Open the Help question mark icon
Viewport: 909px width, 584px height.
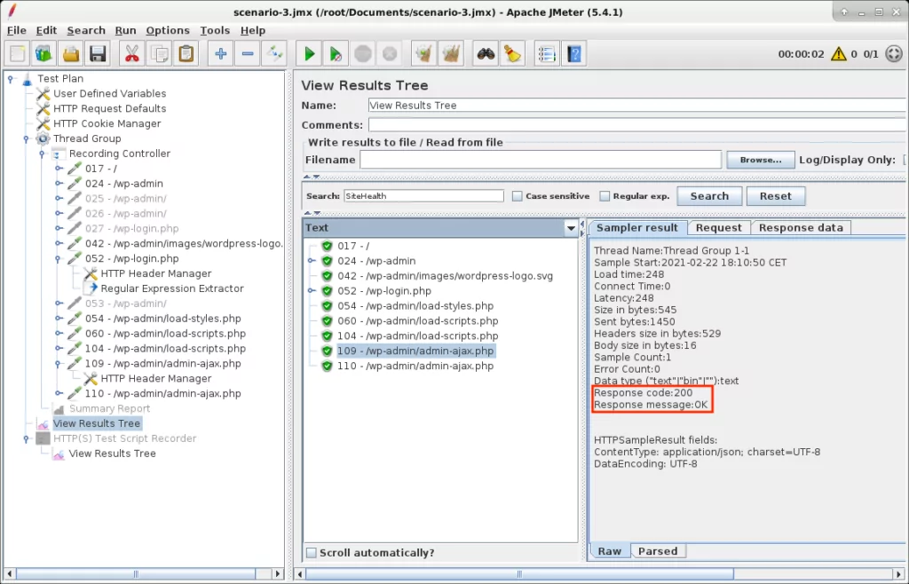pos(573,54)
